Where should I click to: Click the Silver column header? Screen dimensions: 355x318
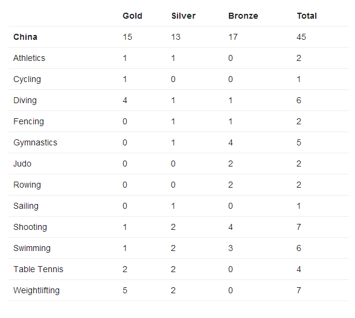pyautogui.click(x=184, y=16)
